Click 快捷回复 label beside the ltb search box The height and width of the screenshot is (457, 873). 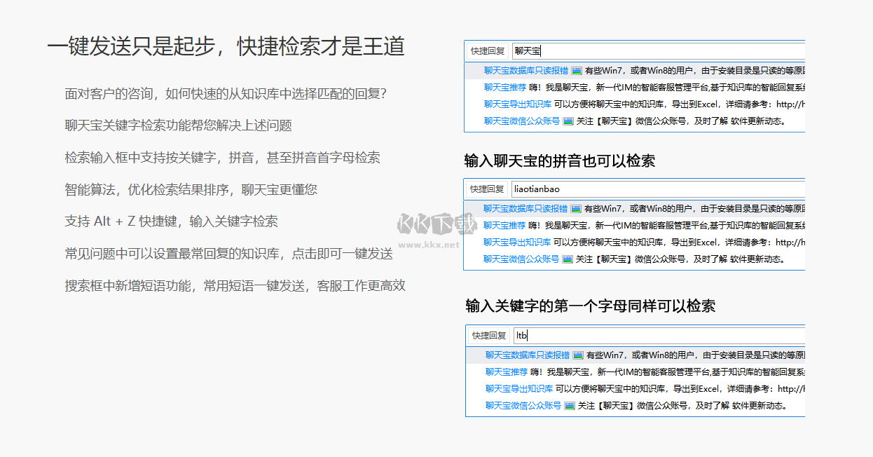pos(489,336)
